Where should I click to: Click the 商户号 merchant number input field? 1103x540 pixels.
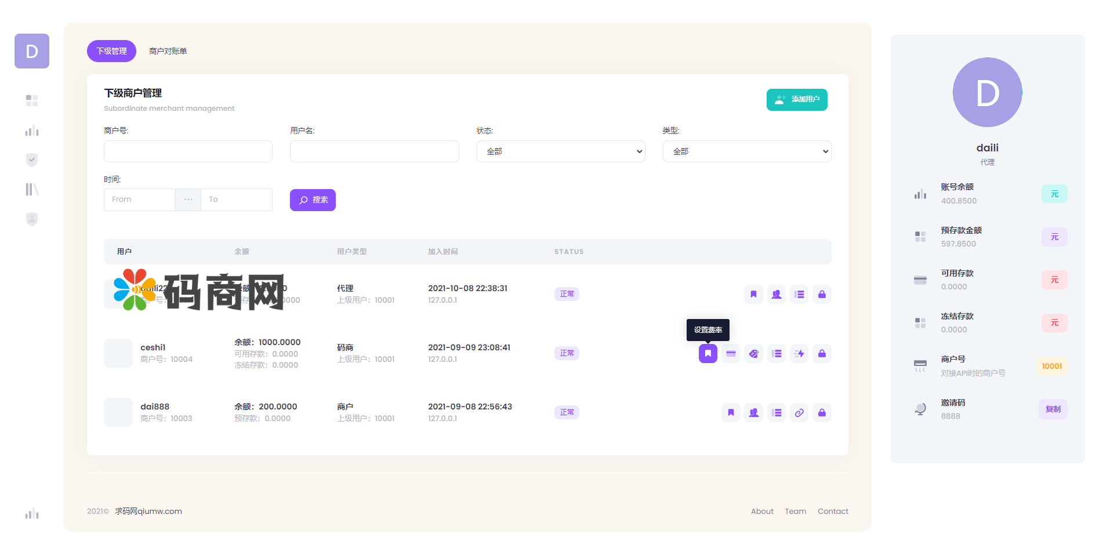click(188, 151)
